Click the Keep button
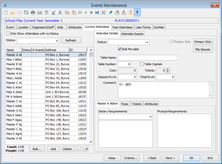 112,158
